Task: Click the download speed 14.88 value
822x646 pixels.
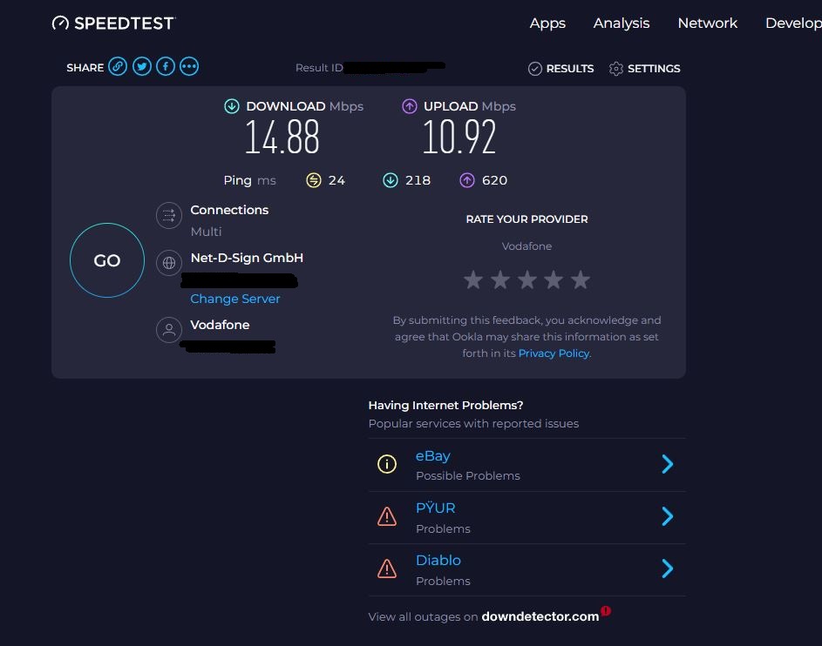Action: tap(282, 138)
